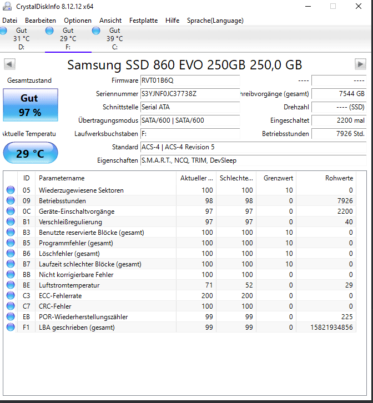
Task: Click the Seriennummer field
Action: [x=190, y=94]
